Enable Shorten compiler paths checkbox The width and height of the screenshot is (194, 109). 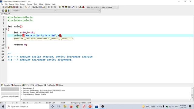[x=2, y=97]
